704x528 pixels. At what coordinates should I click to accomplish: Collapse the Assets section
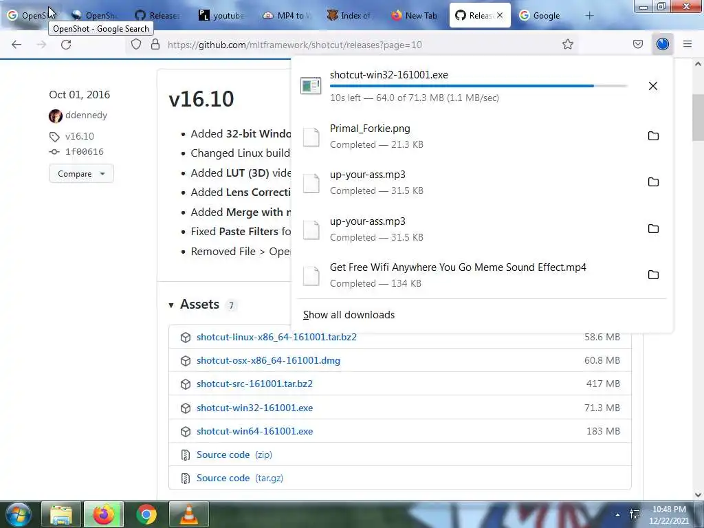pyautogui.click(x=171, y=305)
